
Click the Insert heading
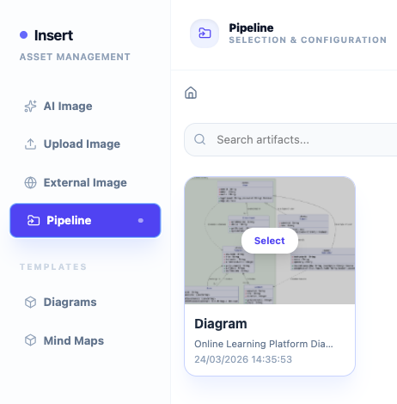53,35
